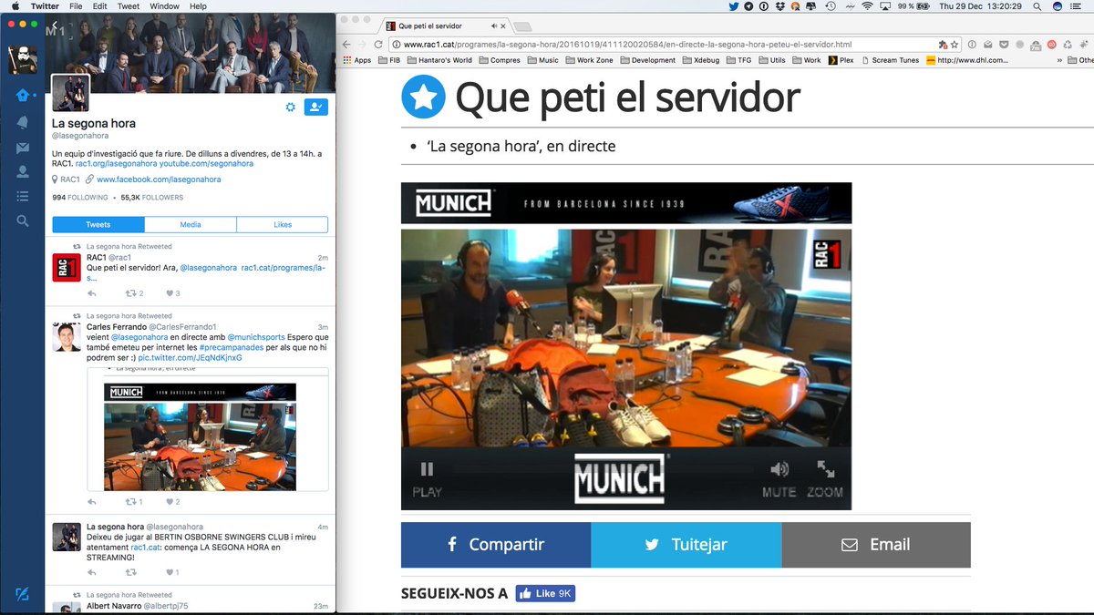This screenshot has height=615, width=1094.
Task: Open the Xdebug bookmarks folder
Action: [700, 60]
